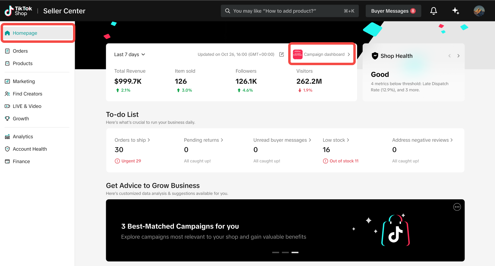Open the user profile avatar
Screen dimensions: 495x266
479,11
